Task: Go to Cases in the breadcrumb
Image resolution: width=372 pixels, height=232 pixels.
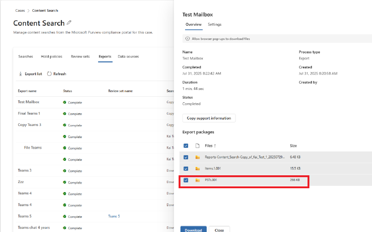Action: pos(20,10)
